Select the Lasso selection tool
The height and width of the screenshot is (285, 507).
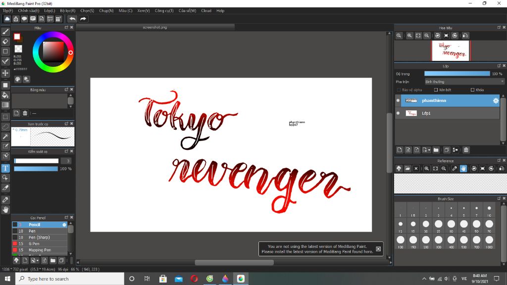[5, 127]
